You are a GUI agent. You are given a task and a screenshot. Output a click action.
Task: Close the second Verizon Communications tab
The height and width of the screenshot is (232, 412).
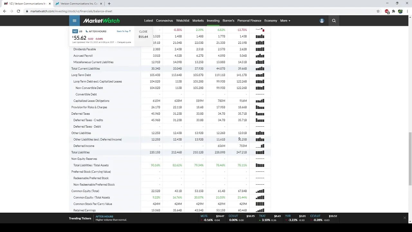pyautogui.click(x=101, y=4)
